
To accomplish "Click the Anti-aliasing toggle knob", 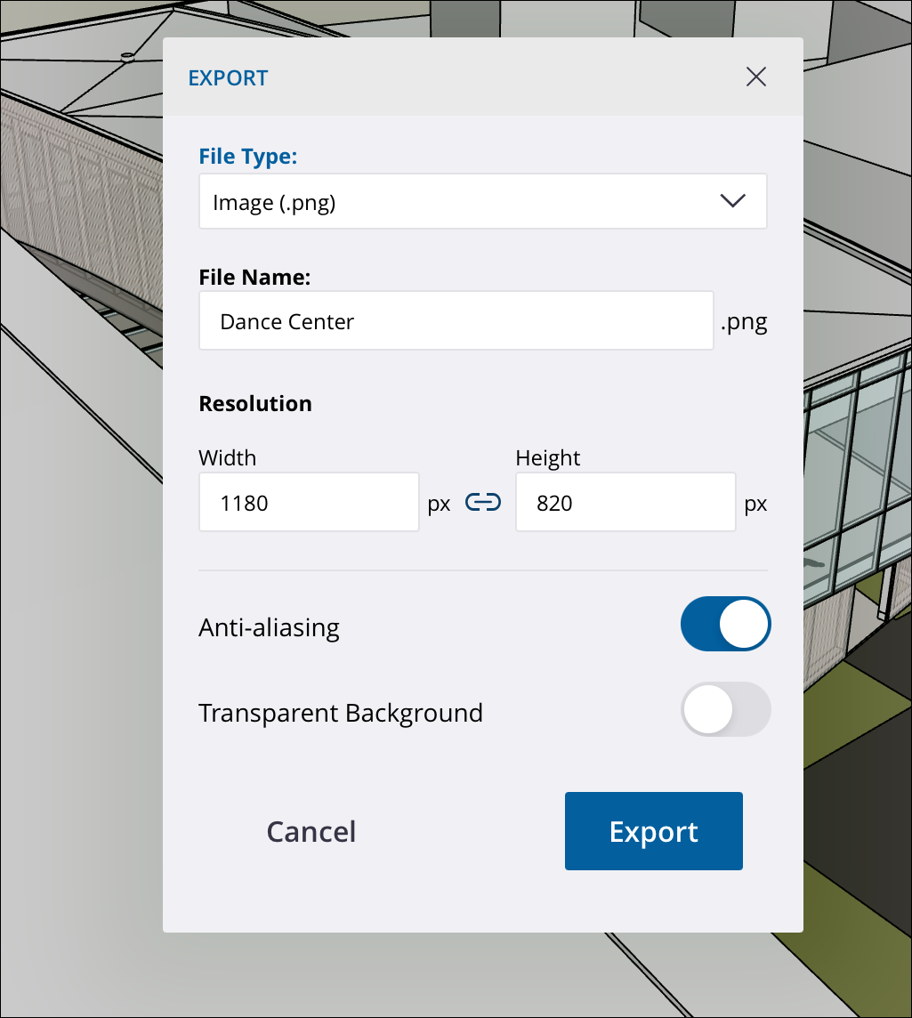I will [746, 624].
